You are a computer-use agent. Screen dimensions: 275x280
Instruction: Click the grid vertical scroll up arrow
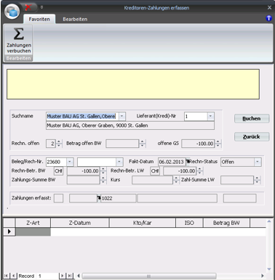coord(269,221)
